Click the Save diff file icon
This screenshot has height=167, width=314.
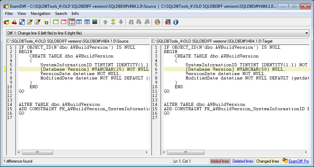pyautogui.click(x=45, y=22)
